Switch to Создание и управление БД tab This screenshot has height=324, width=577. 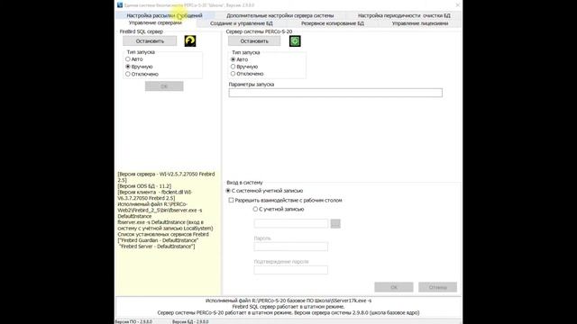click(242, 23)
